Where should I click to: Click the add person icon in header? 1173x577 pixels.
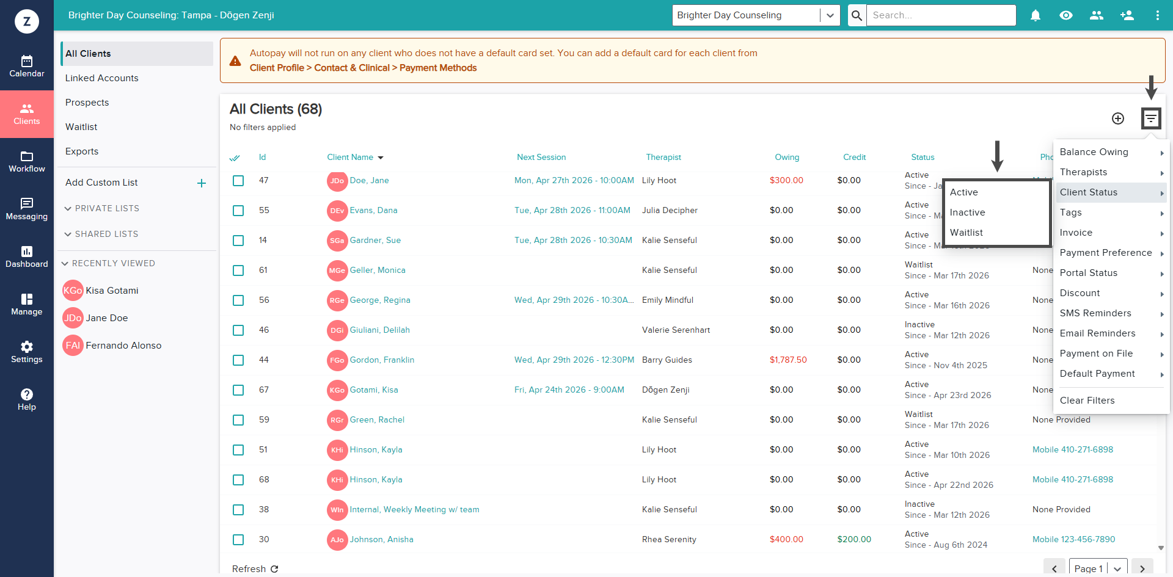1127,15
